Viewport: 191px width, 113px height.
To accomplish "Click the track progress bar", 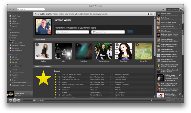I will pyautogui.click(x=105, y=100).
